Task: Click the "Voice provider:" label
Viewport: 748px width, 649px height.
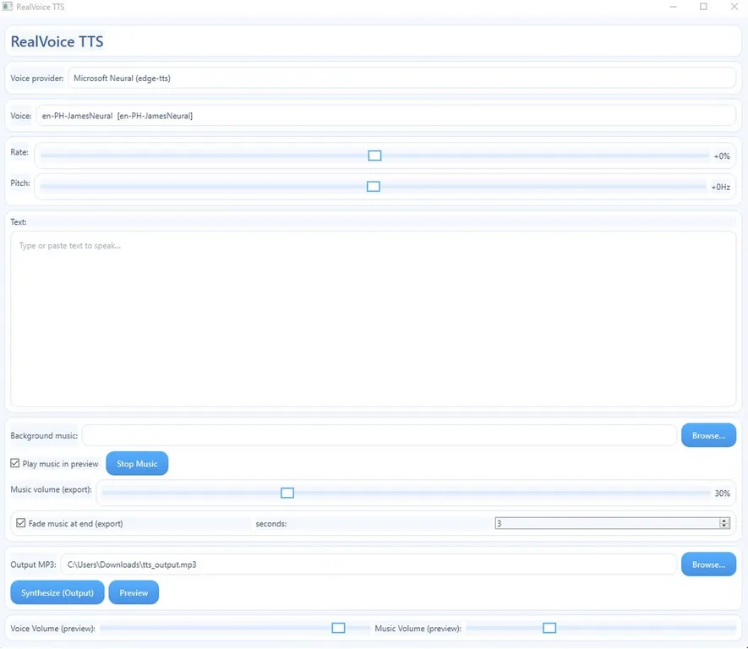Action: [36, 79]
